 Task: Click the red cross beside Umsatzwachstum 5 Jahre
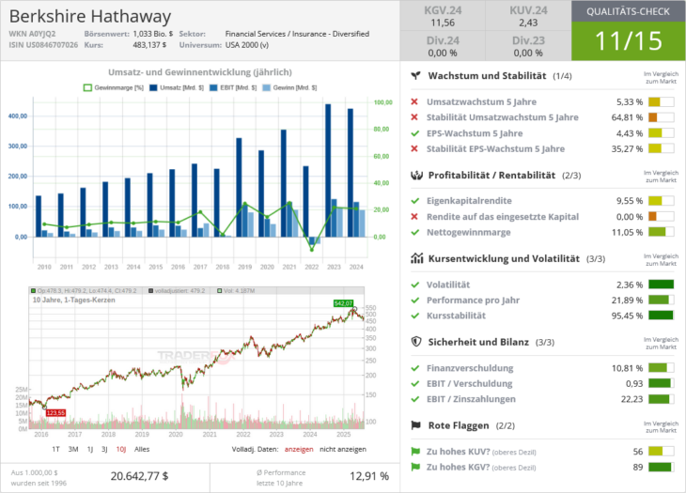pyautogui.click(x=414, y=101)
